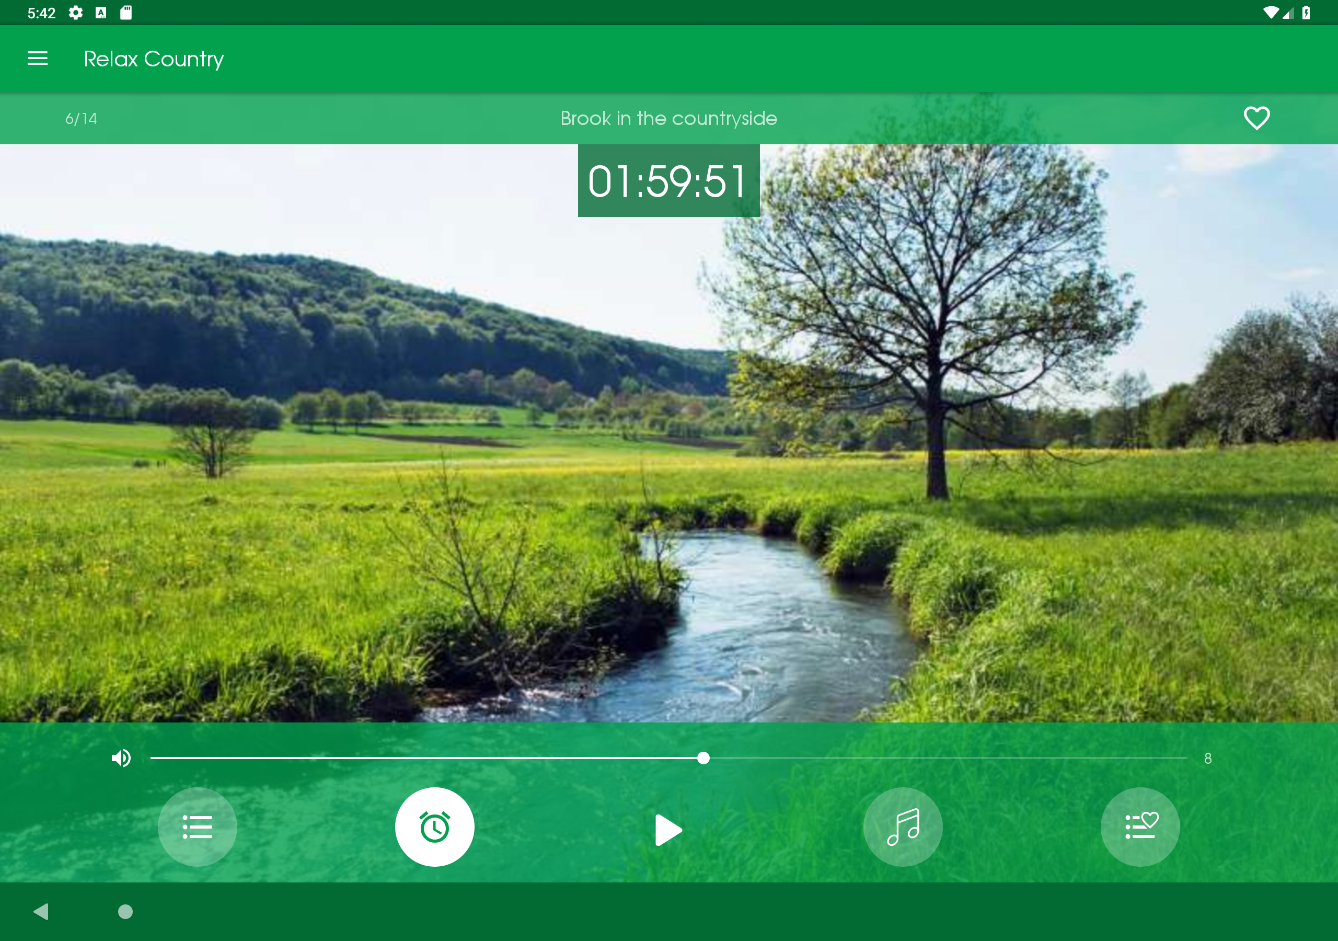Click the 'Relax Country' app title

(x=154, y=59)
